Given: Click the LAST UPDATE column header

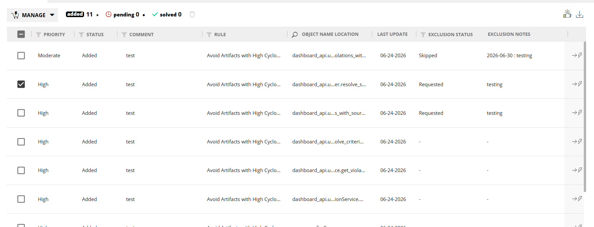Looking at the screenshot, I should (392, 34).
